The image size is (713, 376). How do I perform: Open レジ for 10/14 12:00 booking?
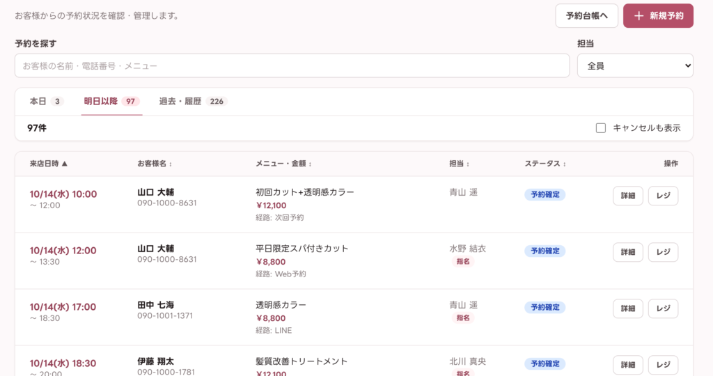pos(663,252)
